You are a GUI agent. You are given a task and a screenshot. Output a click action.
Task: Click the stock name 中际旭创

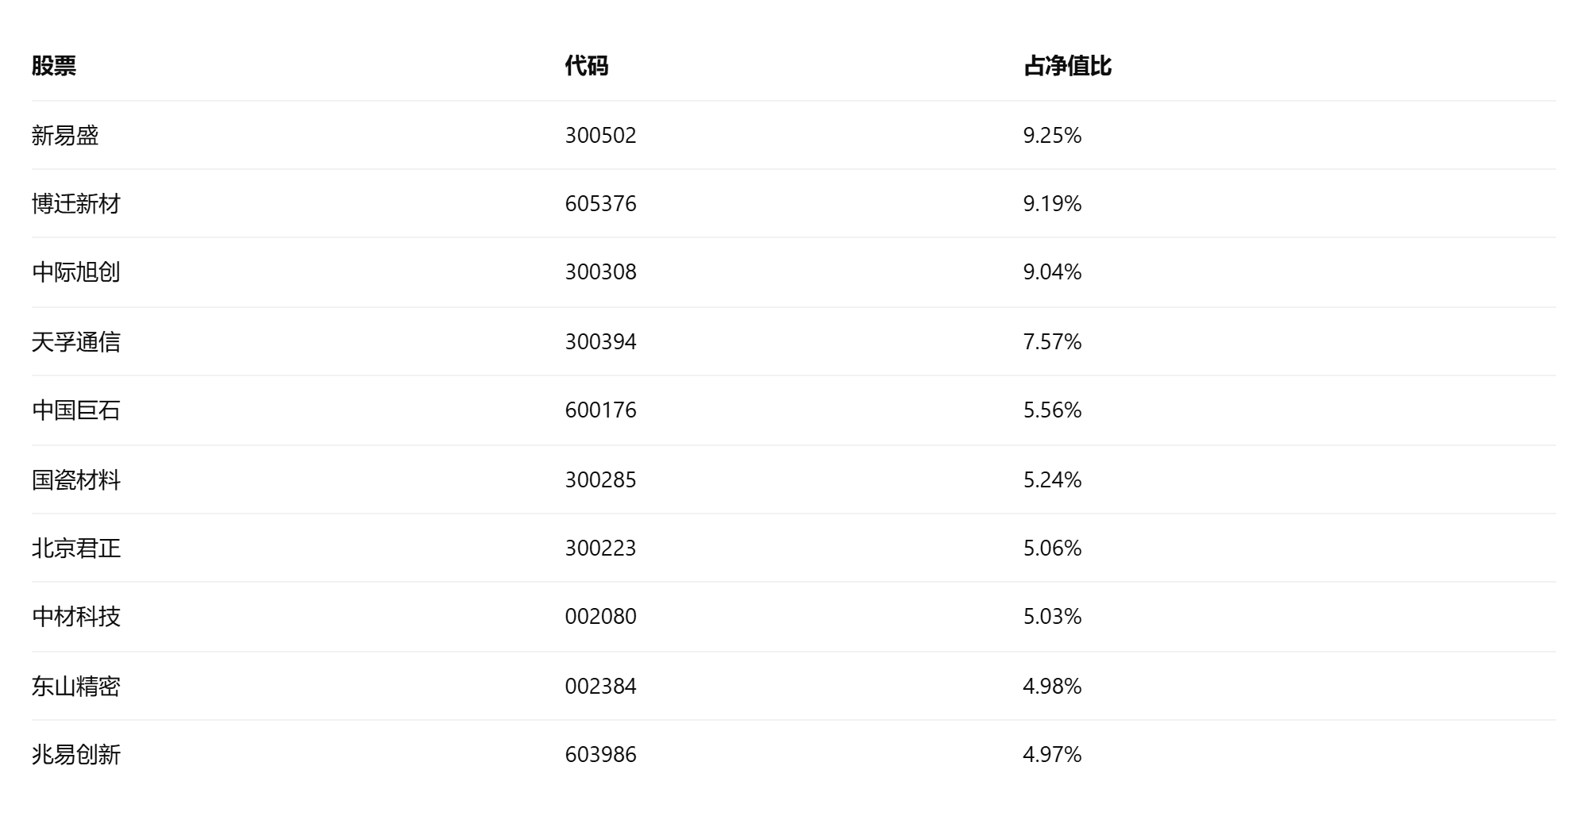click(x=76, y=272)
